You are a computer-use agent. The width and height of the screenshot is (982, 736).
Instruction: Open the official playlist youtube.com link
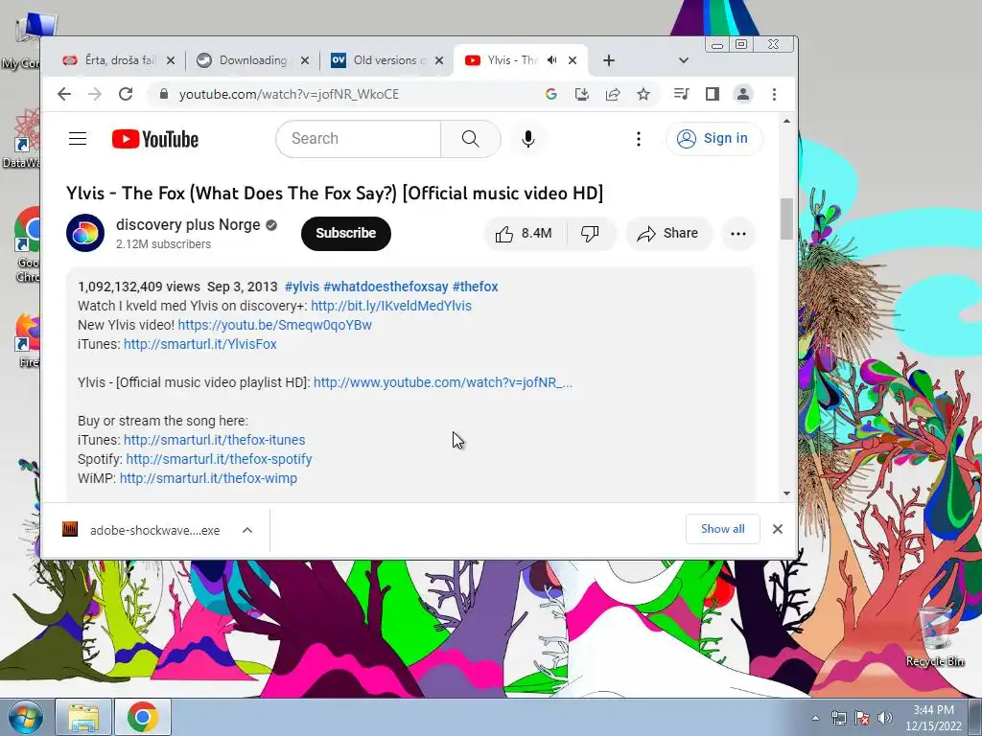(x=443, y=382)
